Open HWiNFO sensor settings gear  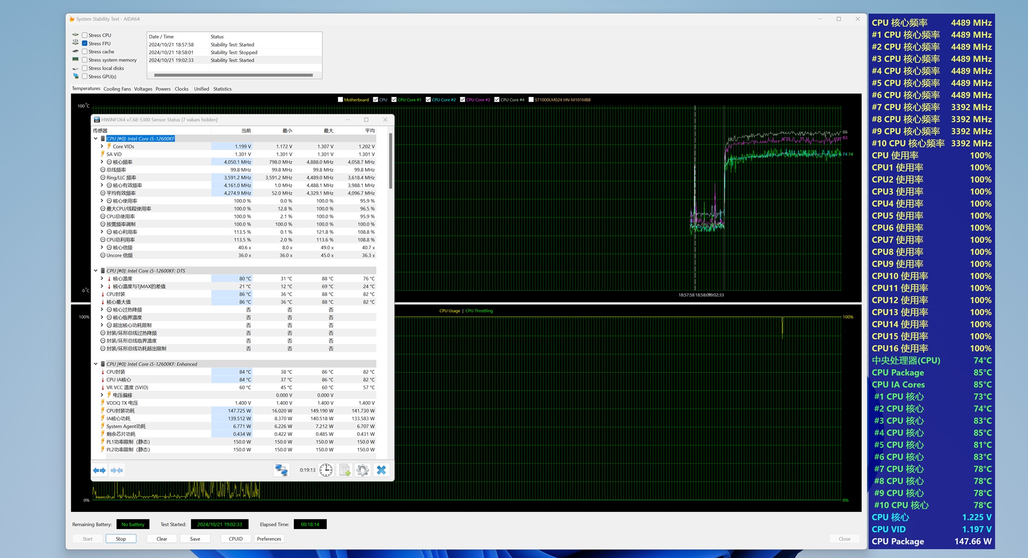[x=362, y=470]
